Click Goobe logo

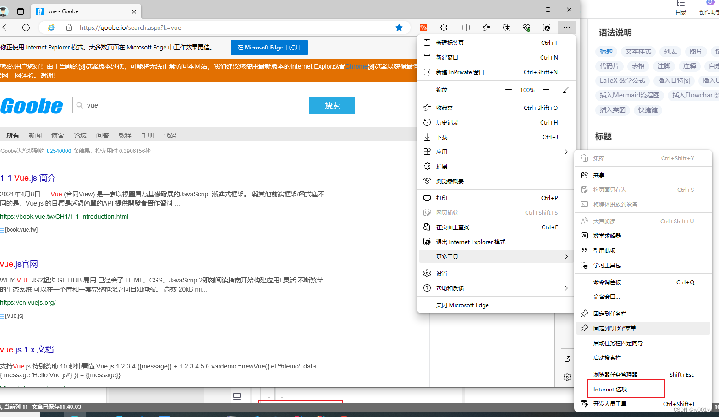coord(32,106)
